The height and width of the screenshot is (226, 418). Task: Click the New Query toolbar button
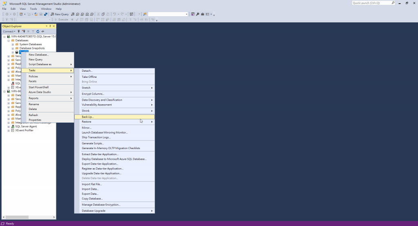point(60,14)
